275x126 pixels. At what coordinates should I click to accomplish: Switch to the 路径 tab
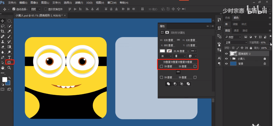click(245, 30)
